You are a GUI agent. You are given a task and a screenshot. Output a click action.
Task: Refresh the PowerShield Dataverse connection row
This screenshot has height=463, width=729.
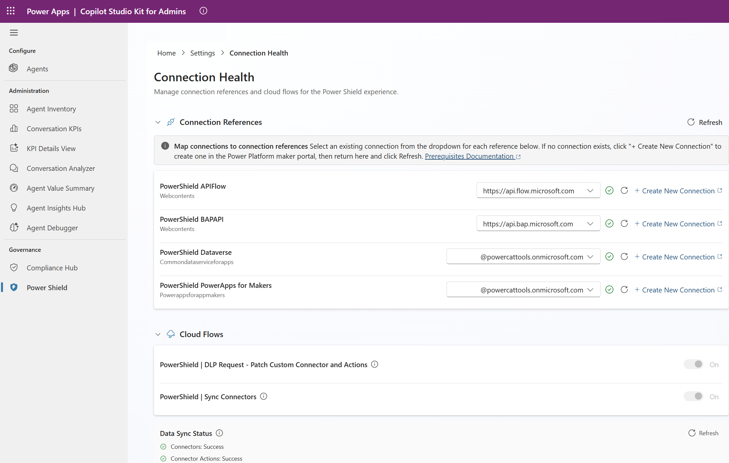coord(624,256)
